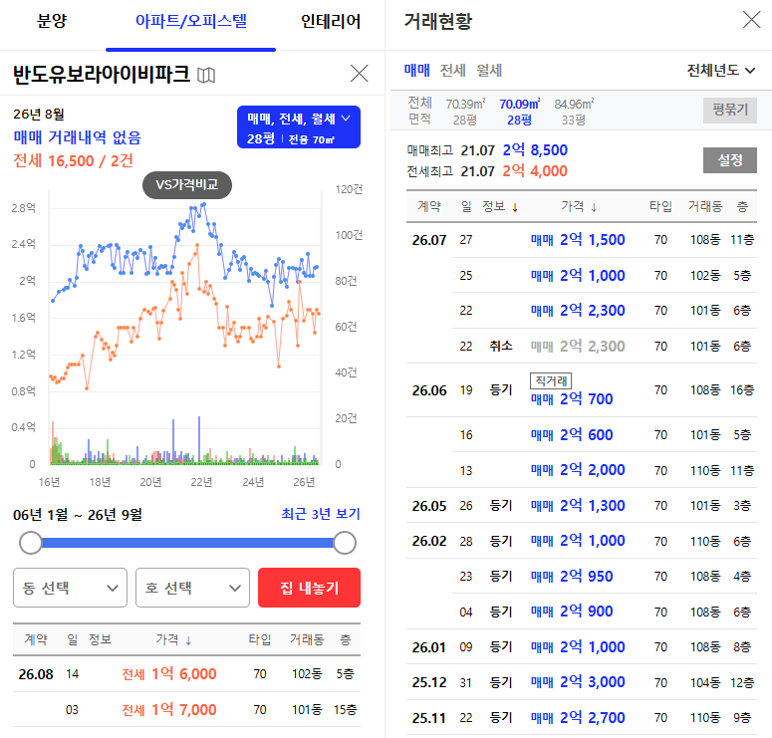This screenshot has height=738, width=772.
Task: Click the 직거래 badge on 26.06 19 row
Action: 551,380
